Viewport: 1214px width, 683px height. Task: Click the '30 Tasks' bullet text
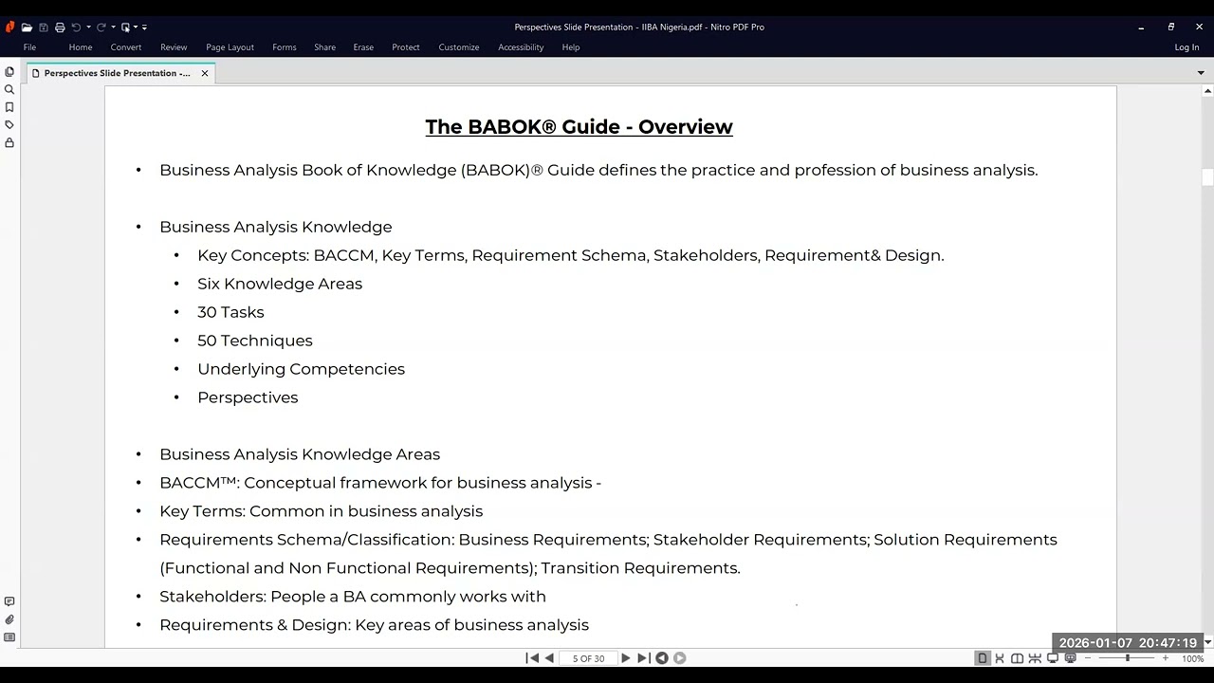[230, 312]
